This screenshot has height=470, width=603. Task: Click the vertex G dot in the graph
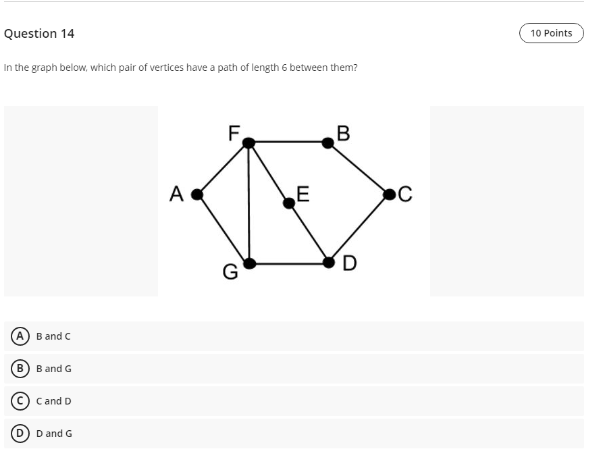coord(248,263)
